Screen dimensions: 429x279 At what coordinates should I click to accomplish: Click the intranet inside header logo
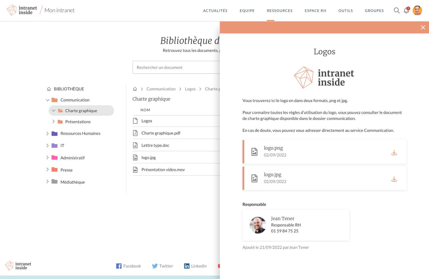point(22,10)
